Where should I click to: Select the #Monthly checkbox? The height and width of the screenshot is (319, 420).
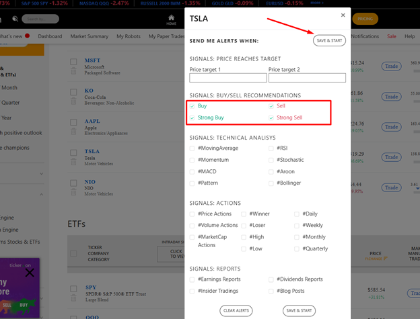297,237
